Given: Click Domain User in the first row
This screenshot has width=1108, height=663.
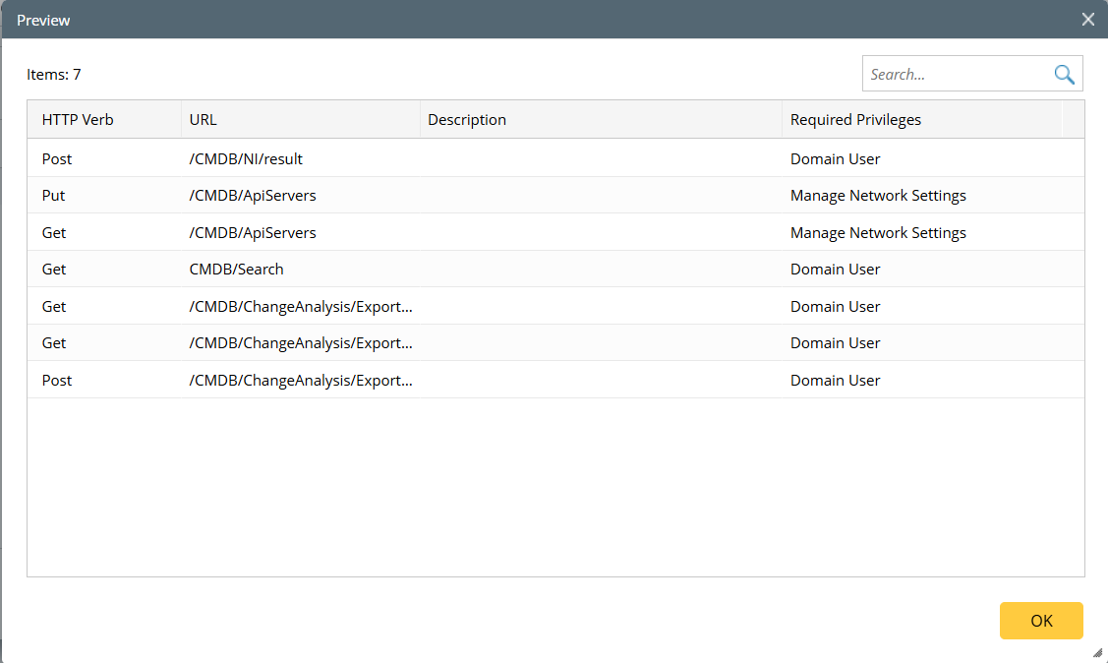Looking at the screenshot, I should [835, 158].
